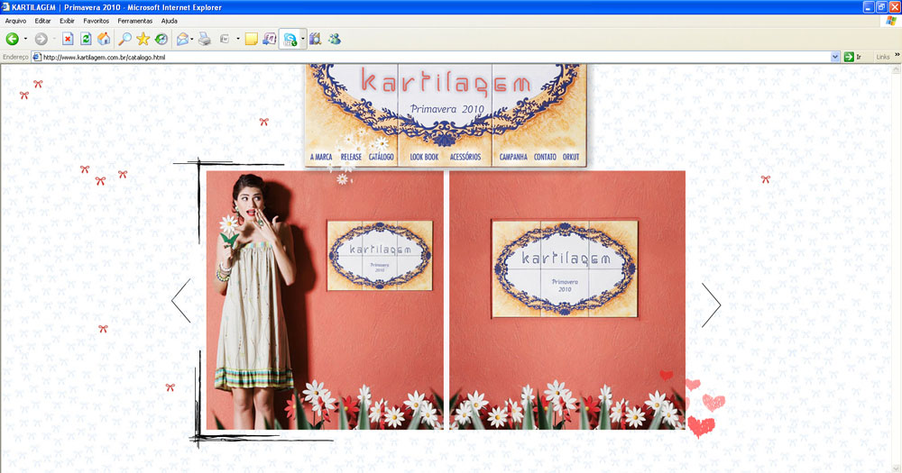The height and width of the screenshot is (473, 902).
Task: Open the ACESSÓRIOS site link
Action: click(x=465, y=157)
